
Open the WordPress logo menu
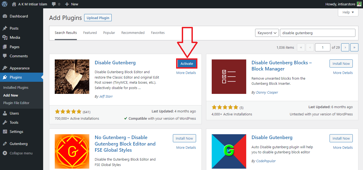click(5, 4)
